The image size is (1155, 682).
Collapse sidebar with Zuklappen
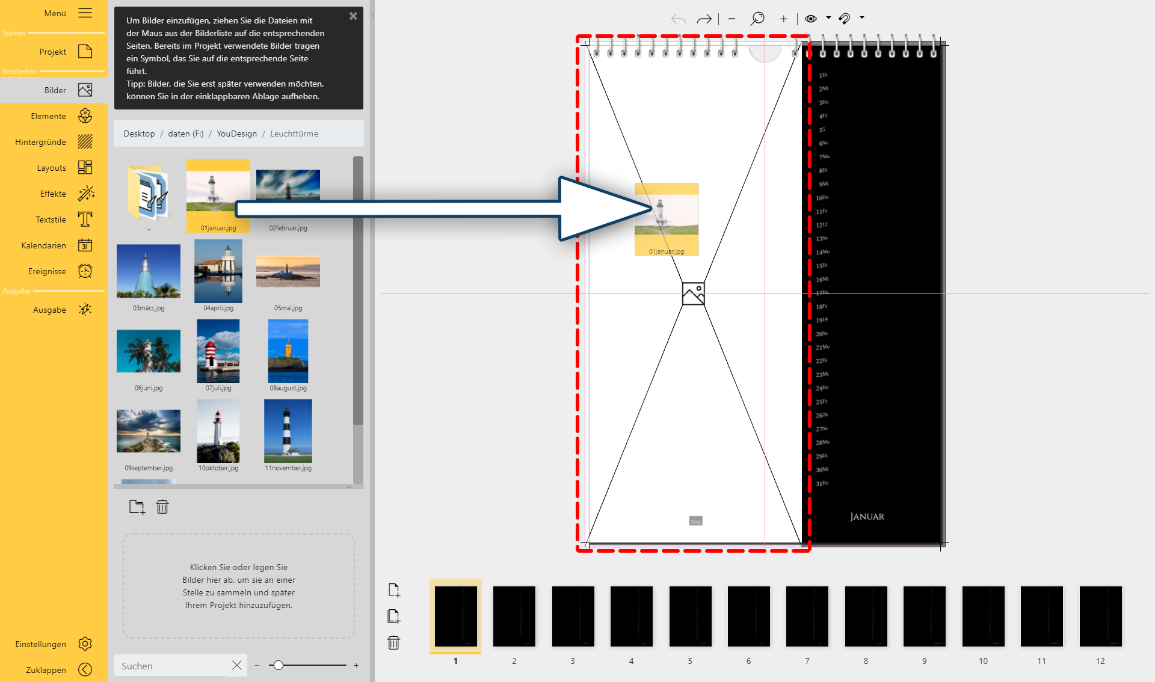(85, 669)
